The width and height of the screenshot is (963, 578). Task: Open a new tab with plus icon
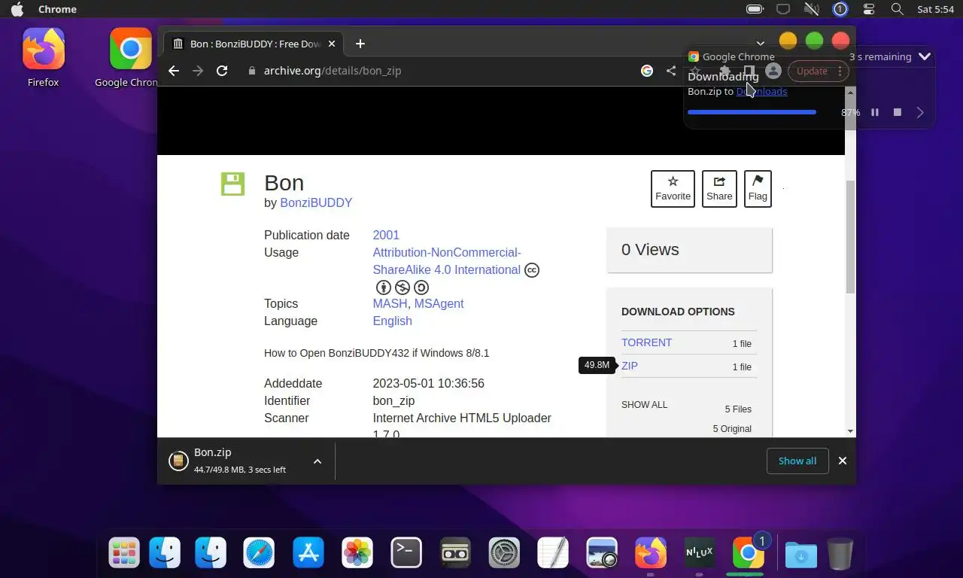360,44
